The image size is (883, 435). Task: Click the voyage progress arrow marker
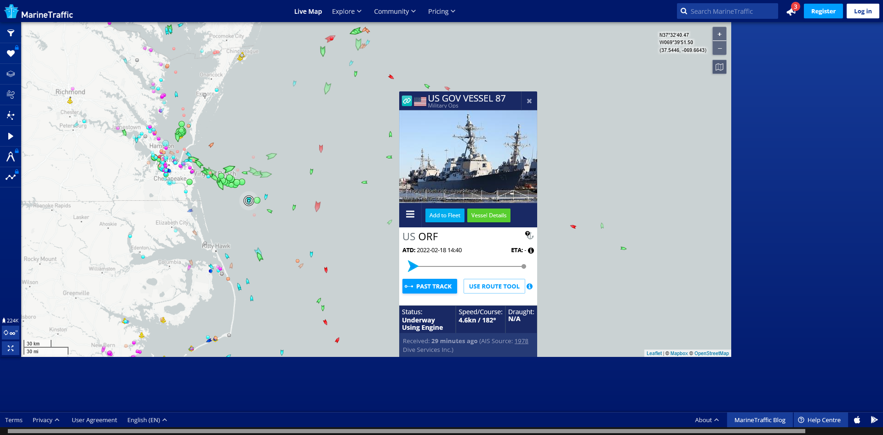click(413, 266)
